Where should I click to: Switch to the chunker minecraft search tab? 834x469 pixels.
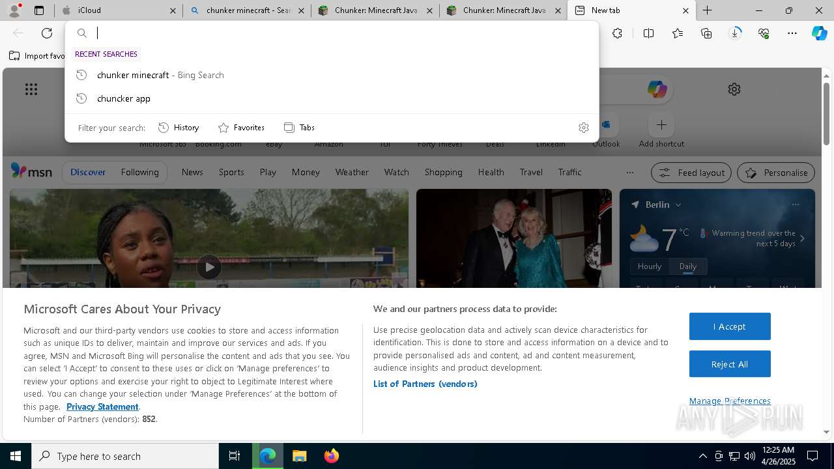(247, 10)
